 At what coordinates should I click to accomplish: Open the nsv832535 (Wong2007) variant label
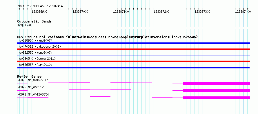[x=35, y=53]
